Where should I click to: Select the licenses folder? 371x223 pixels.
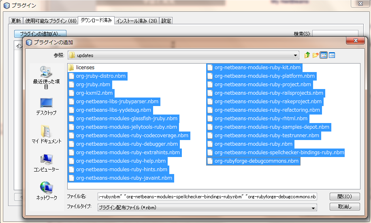82,68
